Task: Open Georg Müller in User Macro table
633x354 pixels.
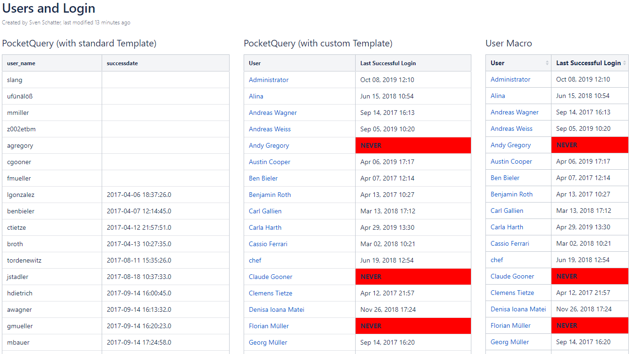Action: [510, 342]
